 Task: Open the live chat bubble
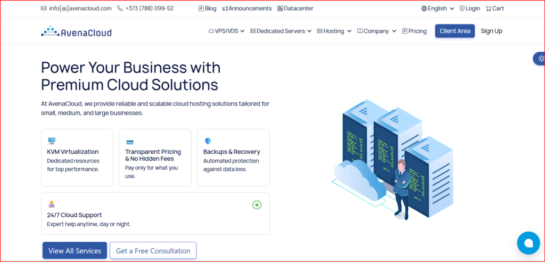click(528, 243)
